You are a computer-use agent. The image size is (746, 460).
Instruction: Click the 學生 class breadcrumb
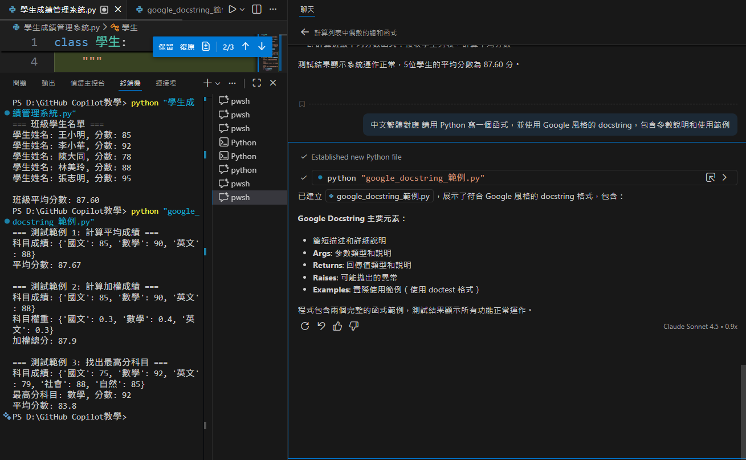(129, 27)
